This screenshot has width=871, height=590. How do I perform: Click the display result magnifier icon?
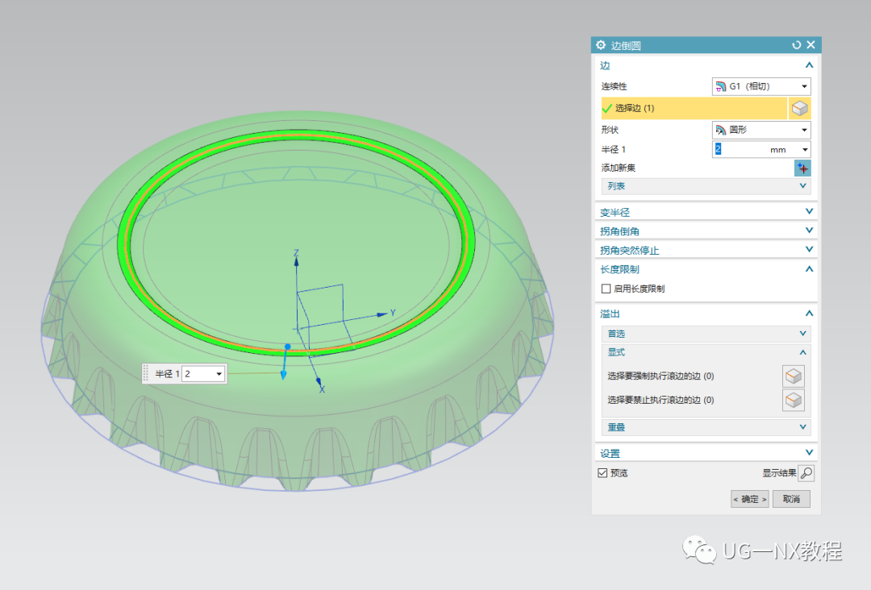(806, 473)
